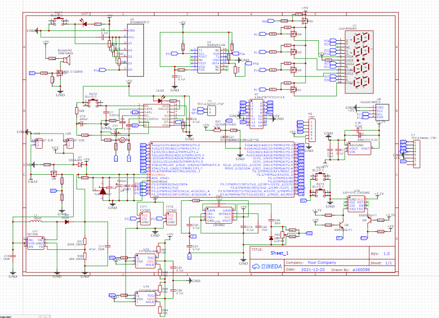This screenshot has height=318, width=439.
Task: Click the Your Company field in title block
Action: tap(322, 262)
